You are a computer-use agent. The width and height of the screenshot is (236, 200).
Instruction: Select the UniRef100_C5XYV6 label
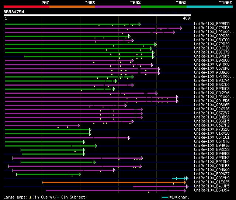212,93
